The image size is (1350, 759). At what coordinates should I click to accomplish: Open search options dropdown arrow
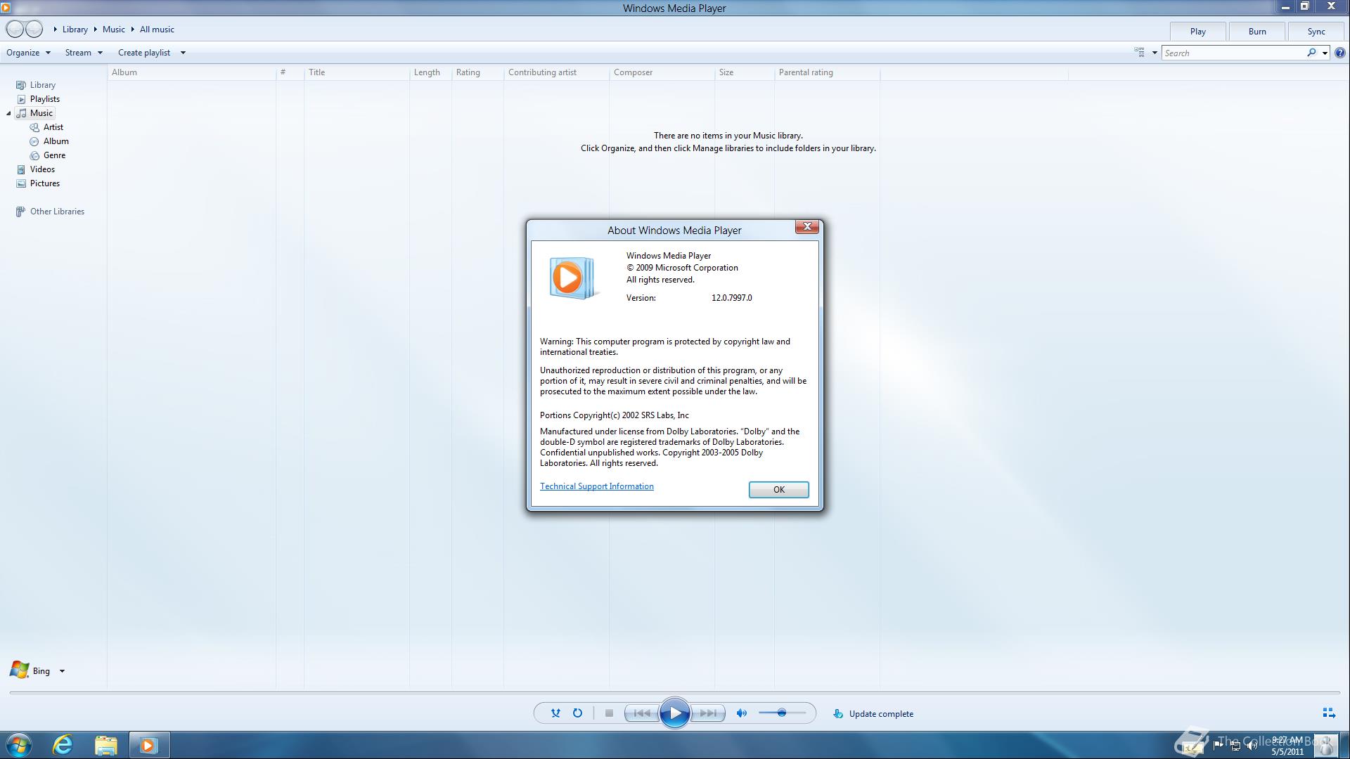(1325, 53)
